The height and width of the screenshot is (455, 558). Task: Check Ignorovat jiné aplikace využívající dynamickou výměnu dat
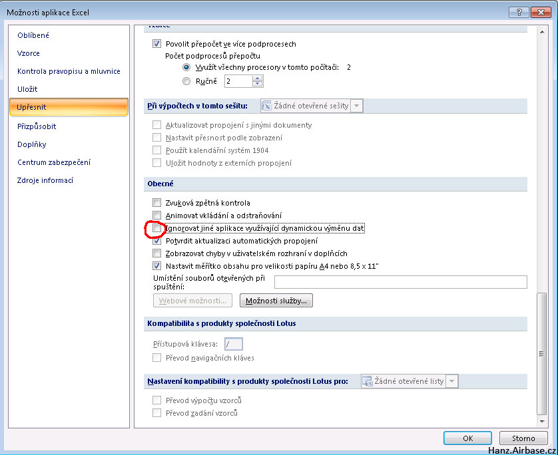click(156, 228)
